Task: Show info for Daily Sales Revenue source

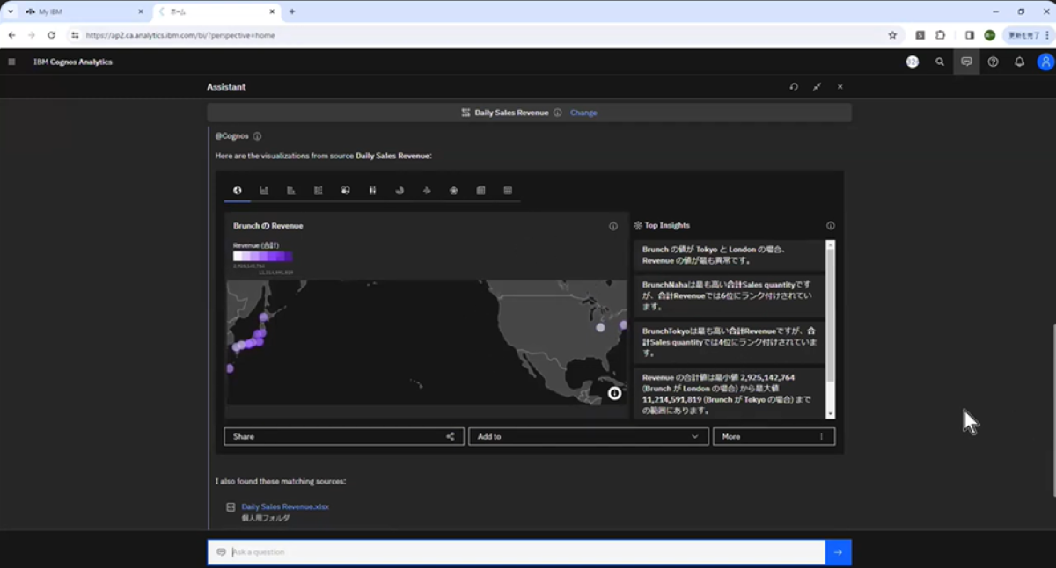Action: [558, 113]
